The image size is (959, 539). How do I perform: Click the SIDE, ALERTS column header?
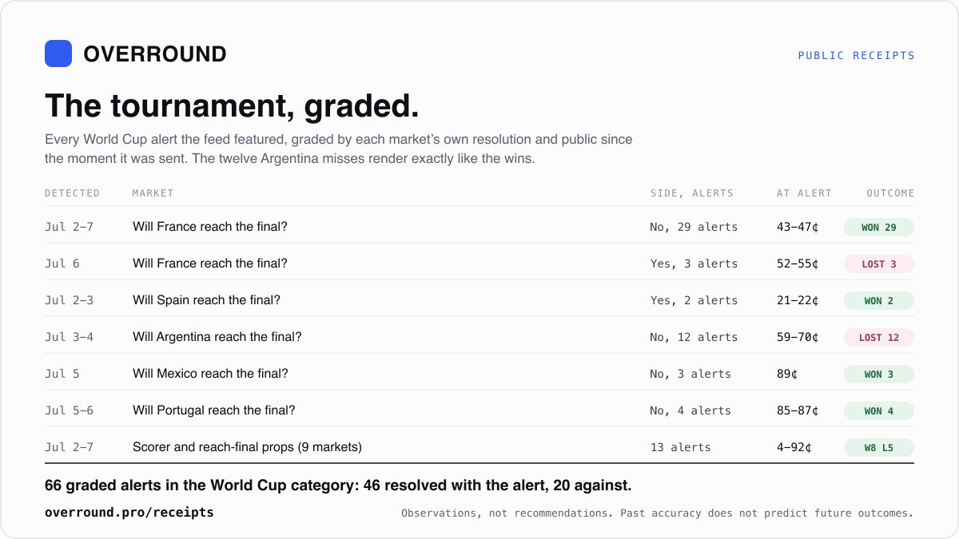pyautogui.click(x=691, y=193)
